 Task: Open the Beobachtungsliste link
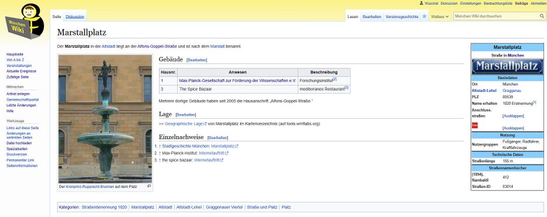coord(498,3)
